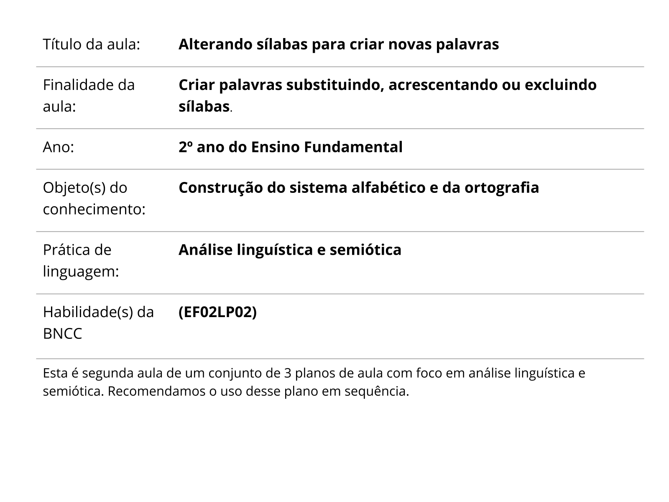Click the word 'conhecimento:' in the left column
Viewport: 669px width, 502px height.
point(94,209)
